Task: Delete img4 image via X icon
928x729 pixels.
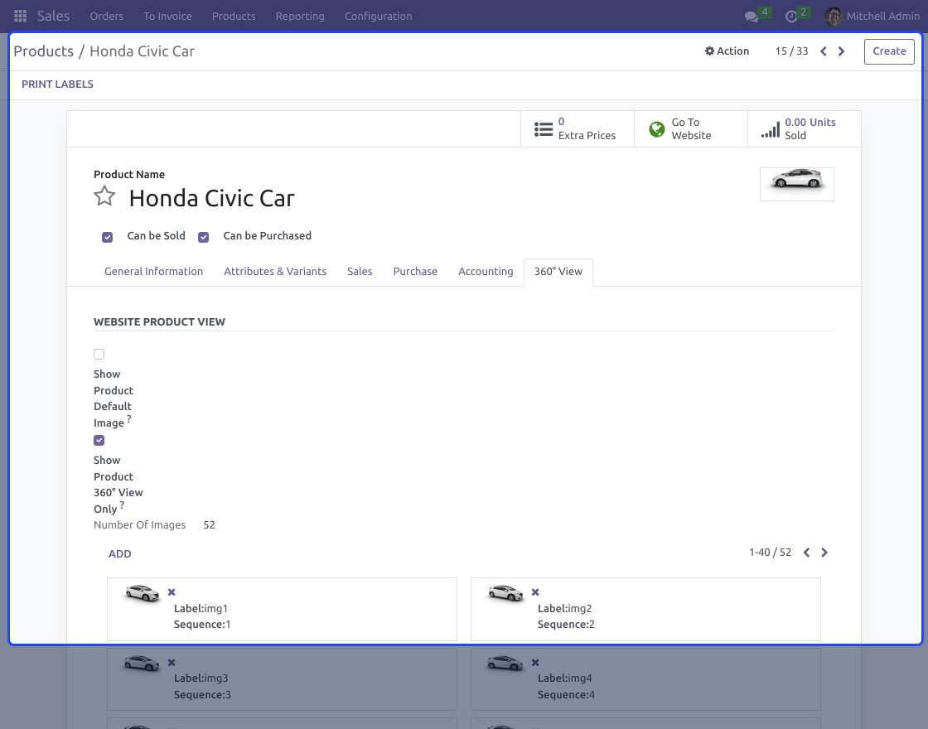Action: [x=535, y=663]
